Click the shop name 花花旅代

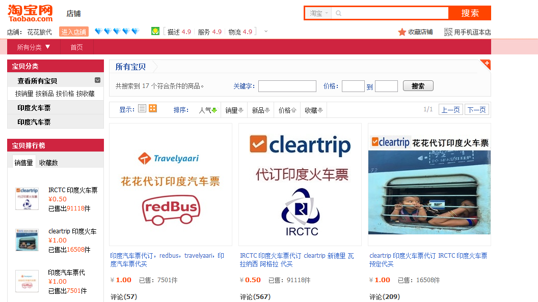tap(39, 32)
